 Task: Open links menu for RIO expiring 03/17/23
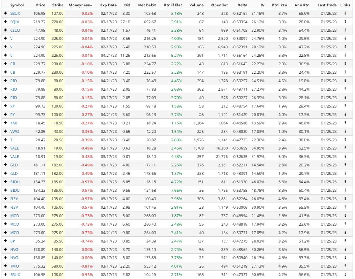tap(345, 98)
